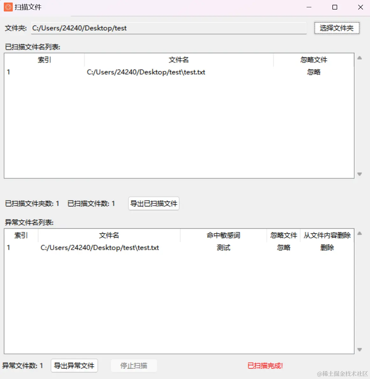Screen dimensions: 370x379
Task: Click the 索引 column header in the scanned list
Action: click(45, 60)
